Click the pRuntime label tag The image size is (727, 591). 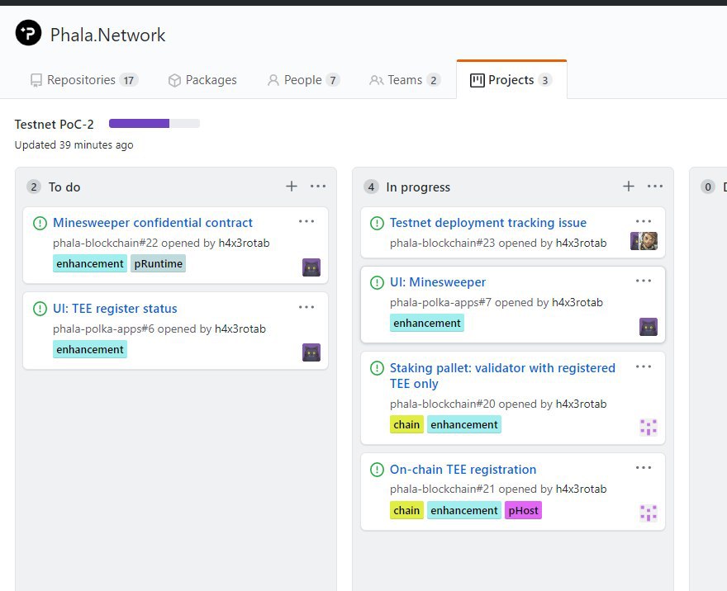[x=158, y=263]
